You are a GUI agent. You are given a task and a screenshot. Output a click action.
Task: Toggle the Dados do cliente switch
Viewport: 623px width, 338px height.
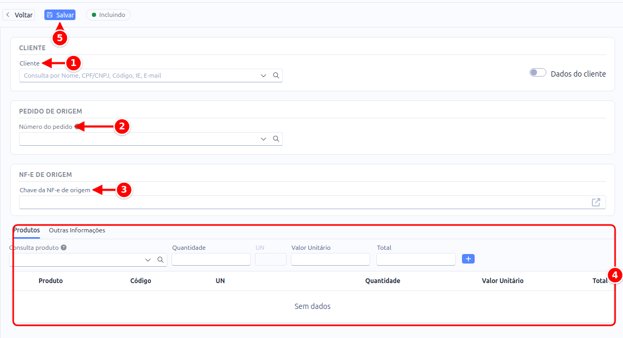coord(537,73)
